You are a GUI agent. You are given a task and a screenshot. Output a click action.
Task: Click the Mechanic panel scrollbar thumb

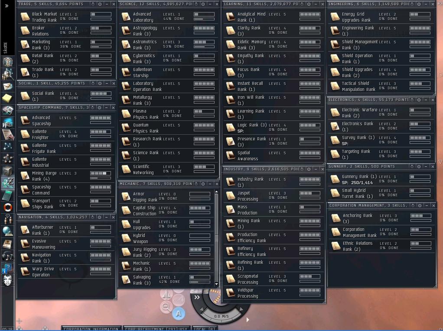(216, 238)
